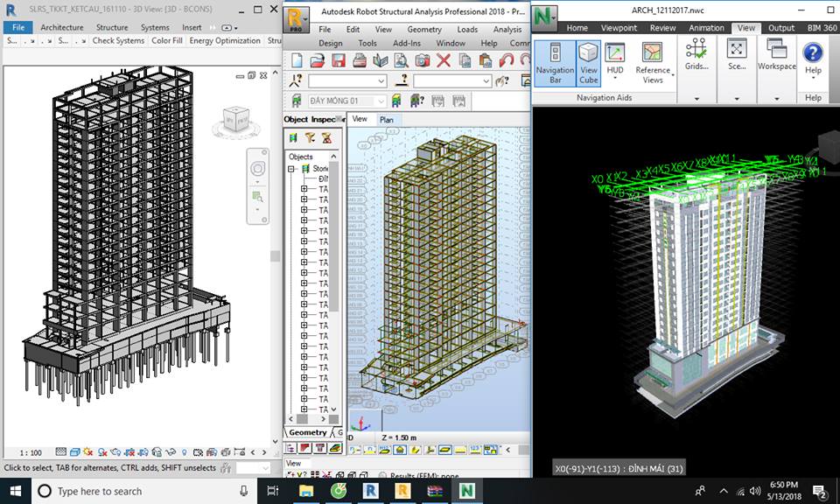Screen dimensions: 840x504
Task: Open Revit from the Windows taskbar
Action: click(x=370, y=491)
